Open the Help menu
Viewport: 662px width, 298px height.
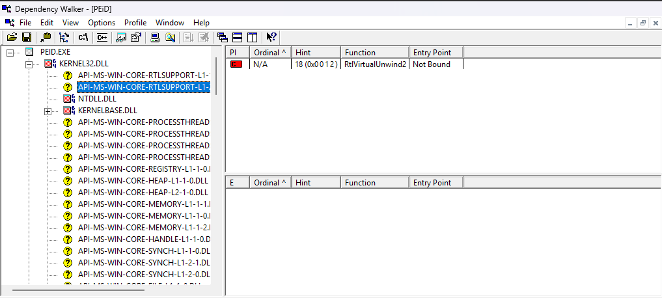pos(201,22)
